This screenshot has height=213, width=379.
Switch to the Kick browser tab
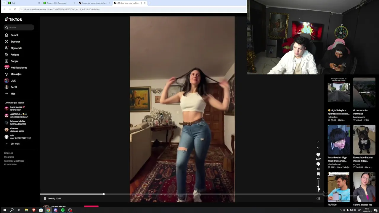point(24,3)
